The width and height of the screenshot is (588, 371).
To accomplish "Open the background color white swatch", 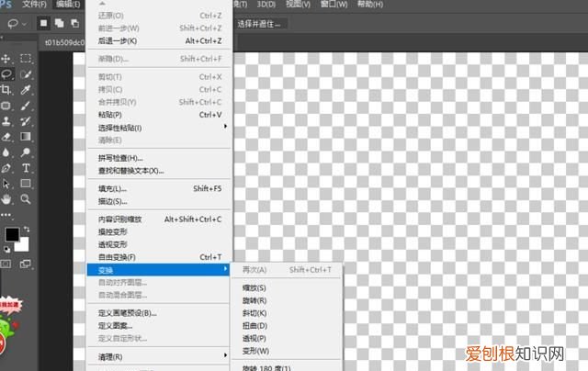I will [23, 246].
